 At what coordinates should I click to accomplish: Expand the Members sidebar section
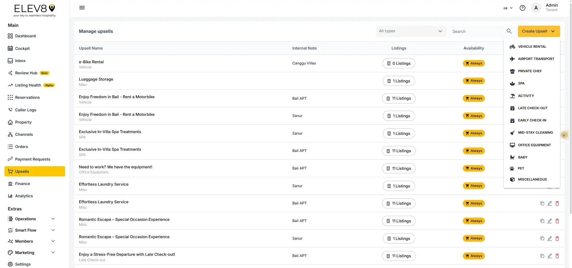32,241
